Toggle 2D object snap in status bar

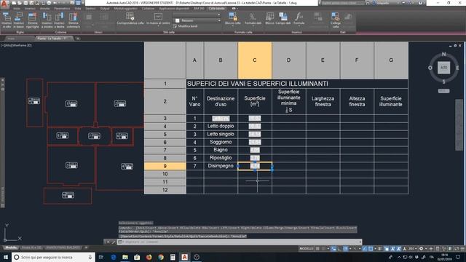click(371, 249)
